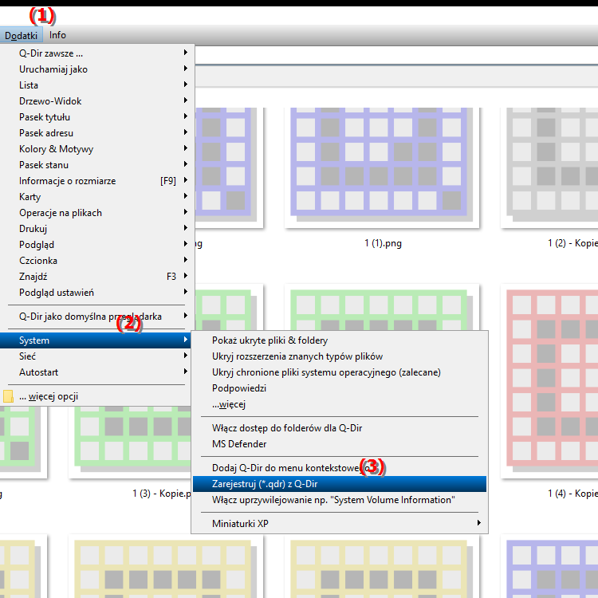Image resolution: width=598 pixels, height=598 pixels.
Task: Open the ...więcej submenu entry
Action: tap(340, 404)
